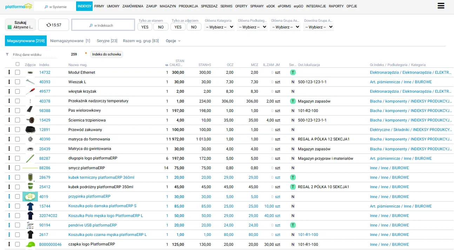Expand the Główna Kategoria dropdown
Viewport: 454px width, 250px height.
pos(219,27)
